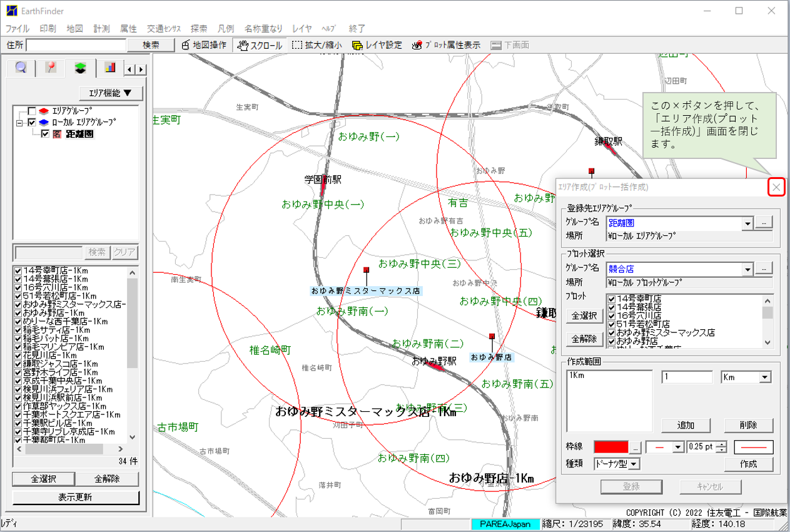
Task: Click 追加 to add a range
Action: pyautogui.click(x=686, y=425)
